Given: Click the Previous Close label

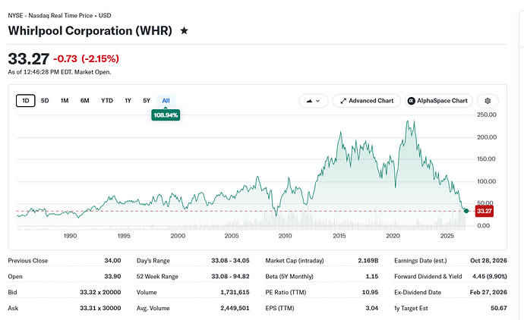Looking at the screenshot, I should [x=28, y=261].
